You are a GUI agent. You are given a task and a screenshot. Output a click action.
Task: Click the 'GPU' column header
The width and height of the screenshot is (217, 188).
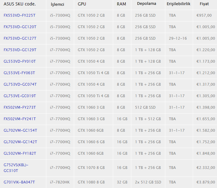(x=82, y=4)
